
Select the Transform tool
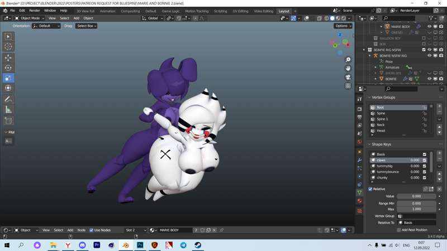point(8,88)
